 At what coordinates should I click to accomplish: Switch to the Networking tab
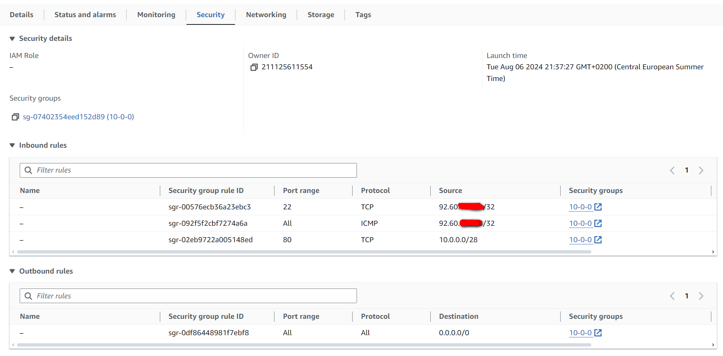[x=266, y=15]
